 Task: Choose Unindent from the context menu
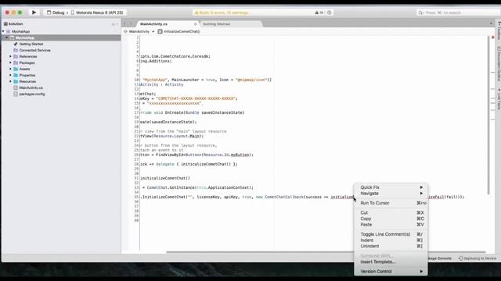pos(391,247)
